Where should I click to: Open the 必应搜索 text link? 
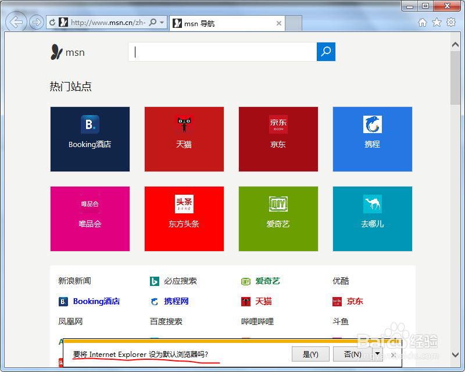pyautogui.click(x=180, y=281)
